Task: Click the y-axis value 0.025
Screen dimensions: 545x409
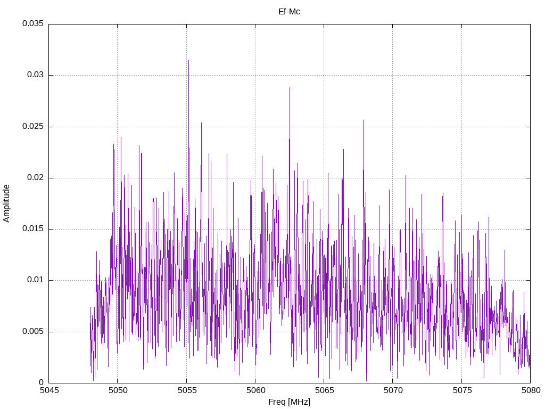Action: 33,126
